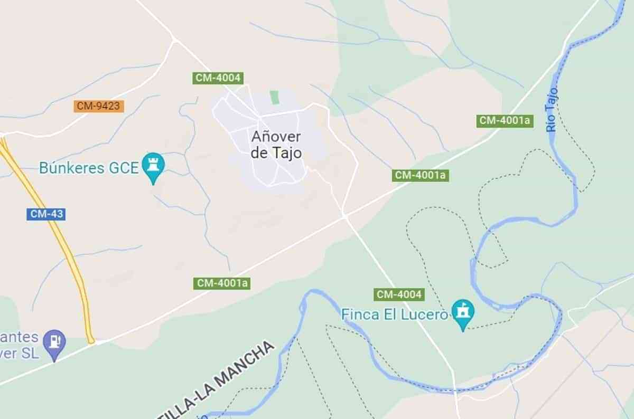Click the CM-4004 badge near Finca El Lucero
This screenshot has height=419, width=634.
tap(399, 294)
